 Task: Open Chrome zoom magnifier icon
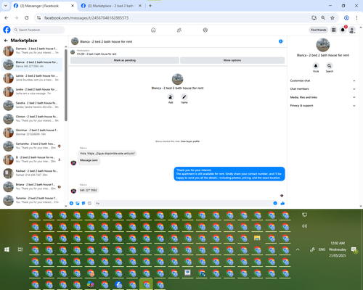coord(323,17)
